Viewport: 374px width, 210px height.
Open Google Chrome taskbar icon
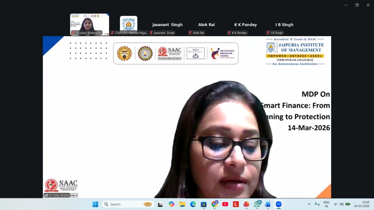(x=214, y=204)
